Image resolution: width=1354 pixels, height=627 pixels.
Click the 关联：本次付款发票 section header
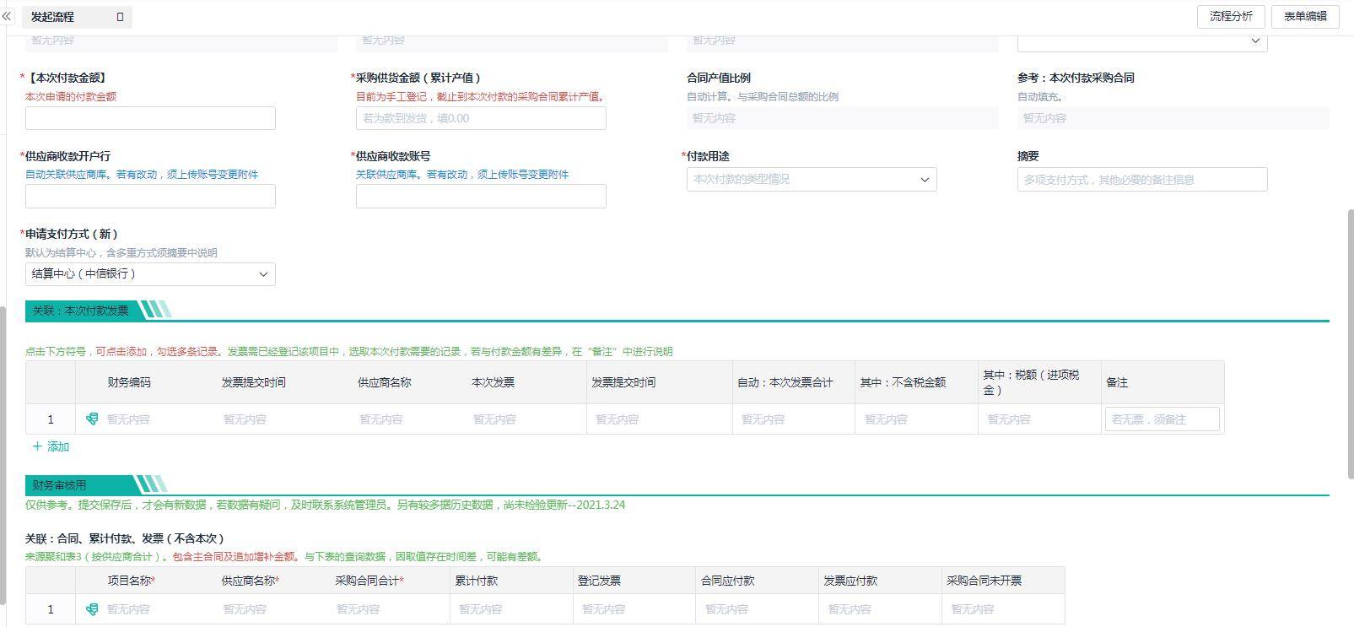click(81, 311)
